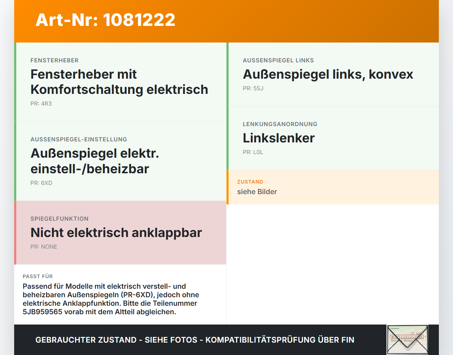
Task: Click the footer GEBRAUCHTER ZUSTAND banner text
Action: pyautogui.click(x=195, y=340)
